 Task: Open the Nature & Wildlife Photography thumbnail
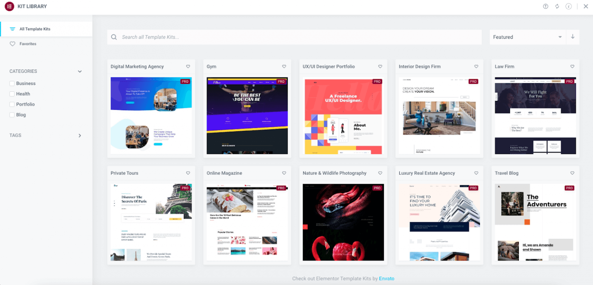pos(343,222)
